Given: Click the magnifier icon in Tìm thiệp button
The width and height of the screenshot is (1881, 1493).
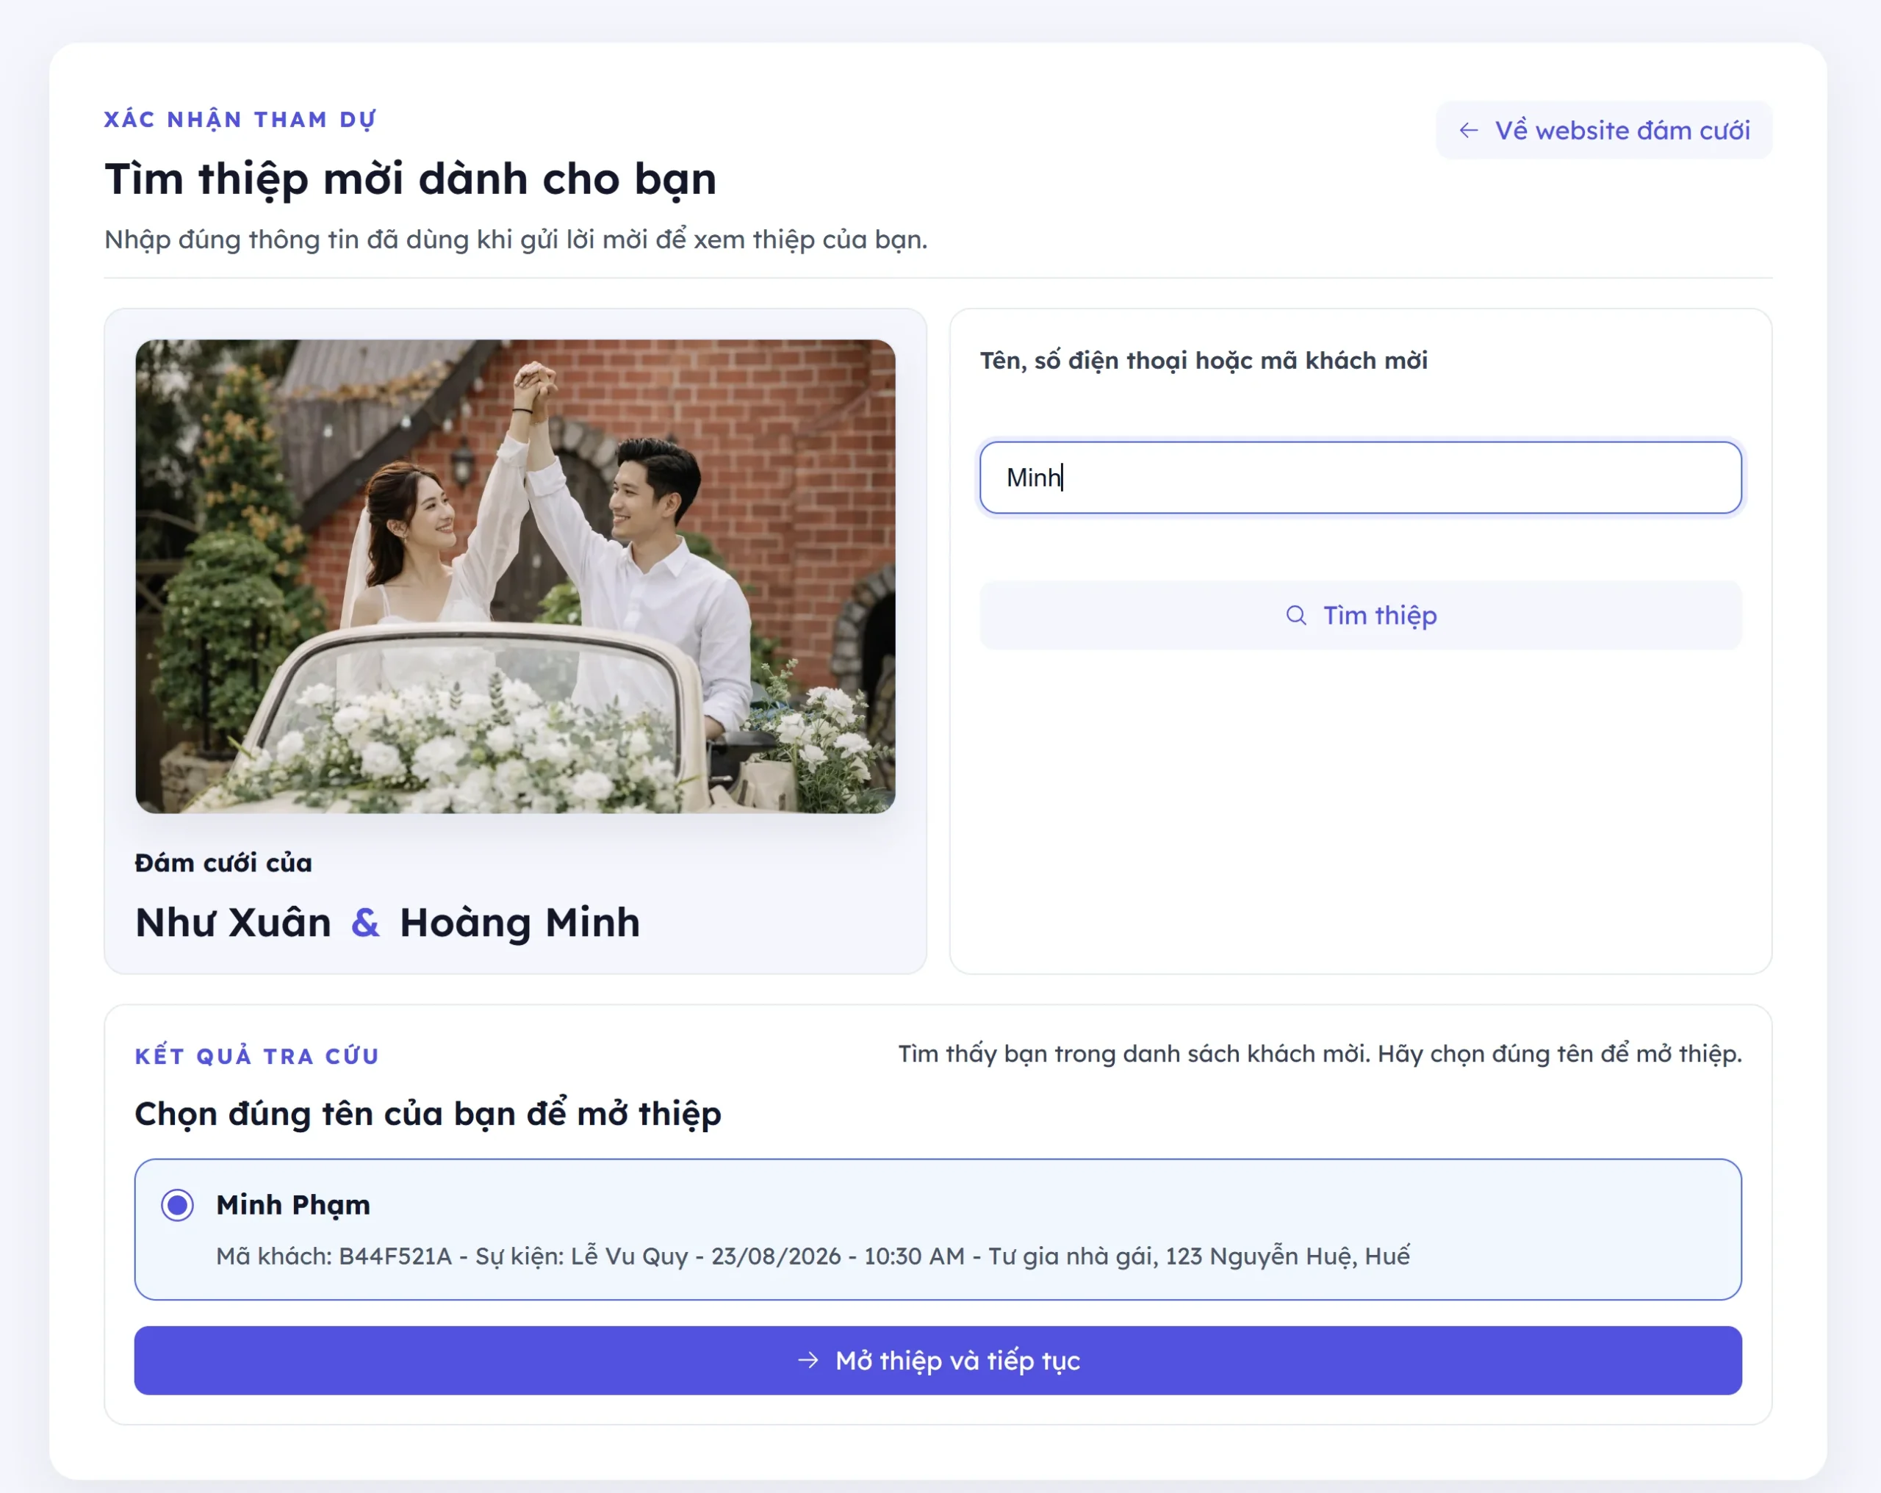Looking at the screenshot, I should tap(1295, 615).
